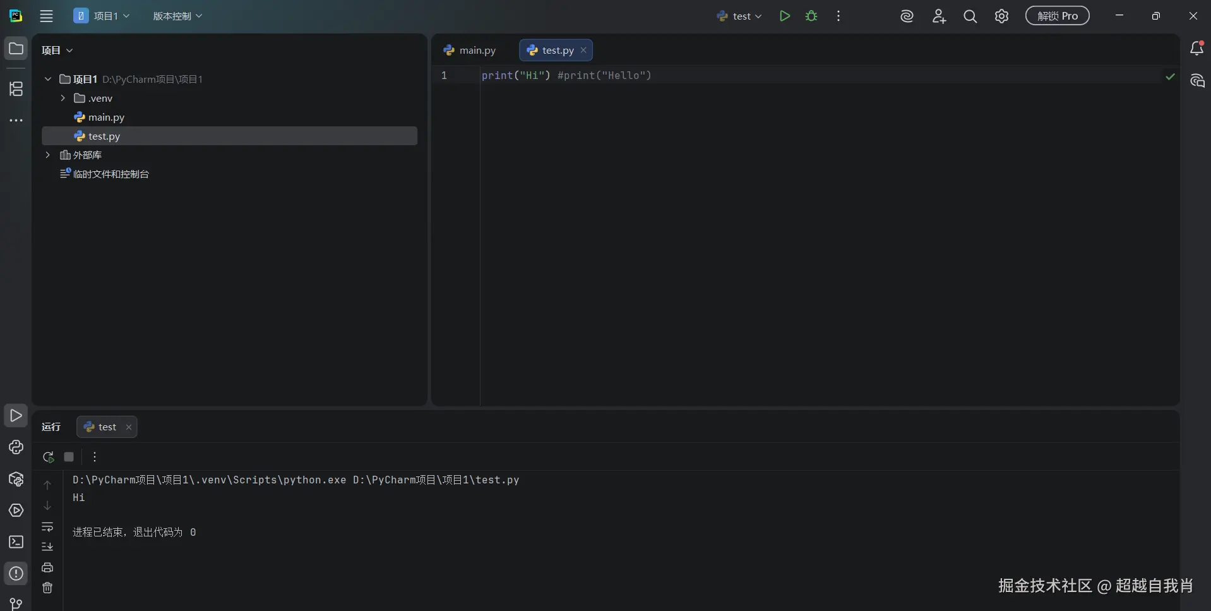The image size is (1211, 611).
Task: Open the Structure tool window icon
Action: 16,88
